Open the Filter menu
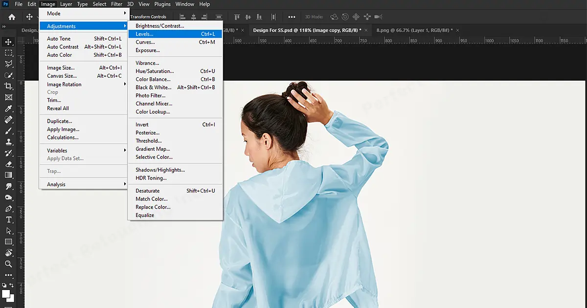The width and height of the screenshot is (587, 308). coord(116,4)
